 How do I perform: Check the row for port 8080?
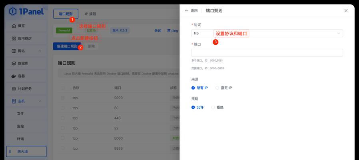(x=62, y=138)
